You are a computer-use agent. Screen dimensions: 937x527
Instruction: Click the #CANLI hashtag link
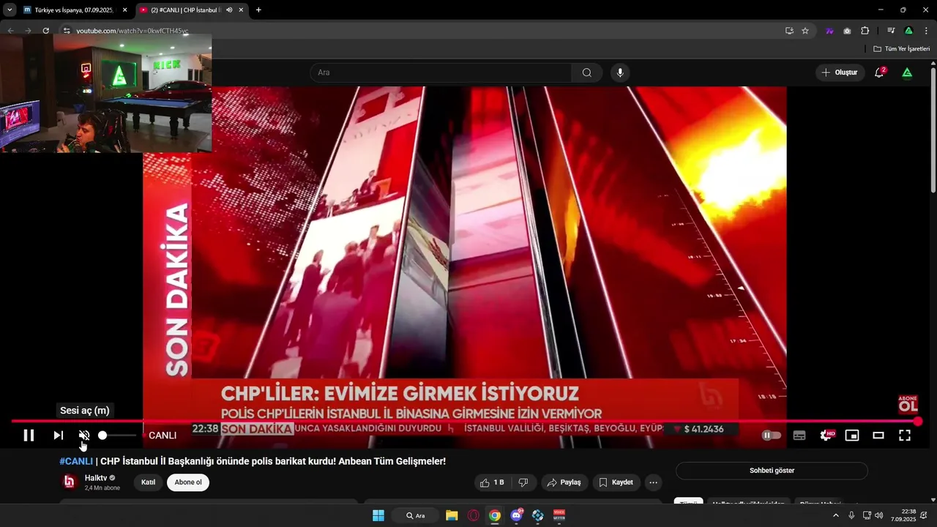tap(76, 461)
